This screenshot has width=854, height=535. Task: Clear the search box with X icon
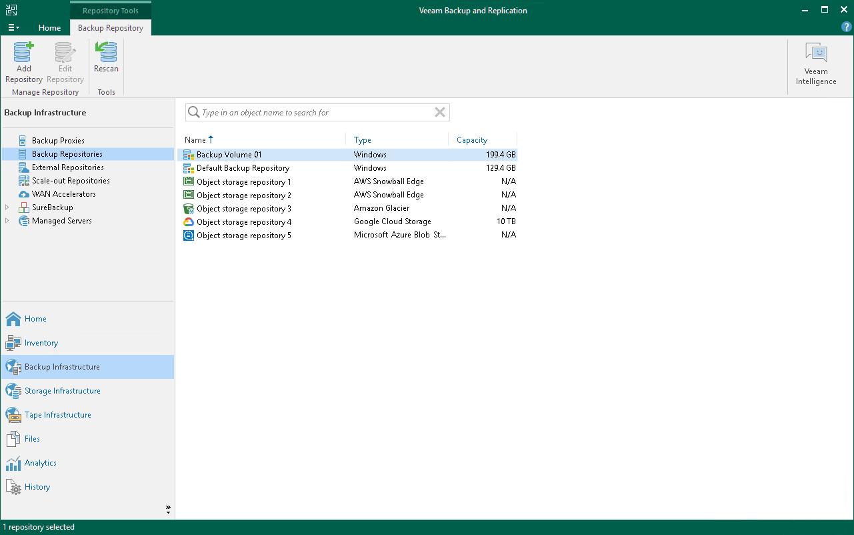pos(439,113)
